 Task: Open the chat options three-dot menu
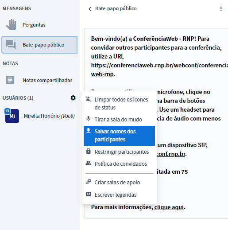(x=221, y=8)
